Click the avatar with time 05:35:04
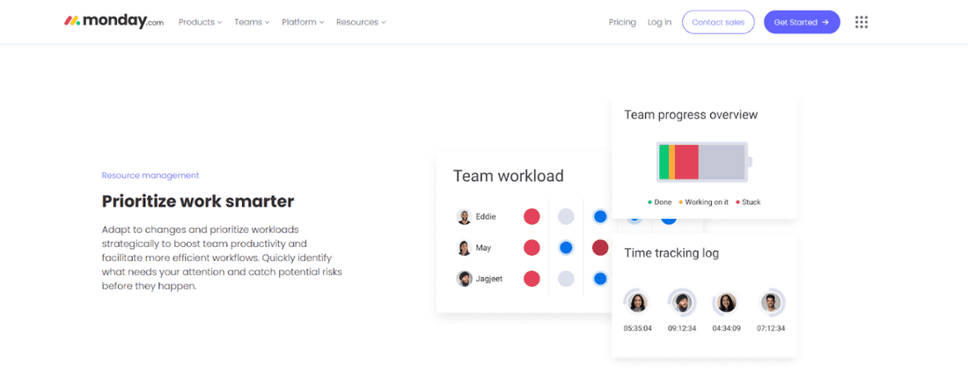Viewport: 968px width, 386px height. (x=637, y=302)
